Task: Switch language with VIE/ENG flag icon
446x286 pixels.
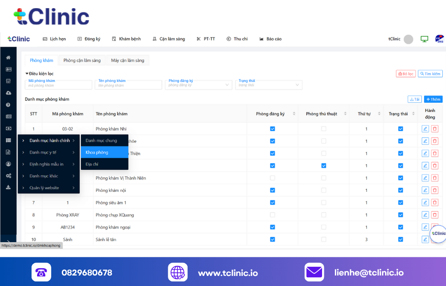Action: point(439,39)
